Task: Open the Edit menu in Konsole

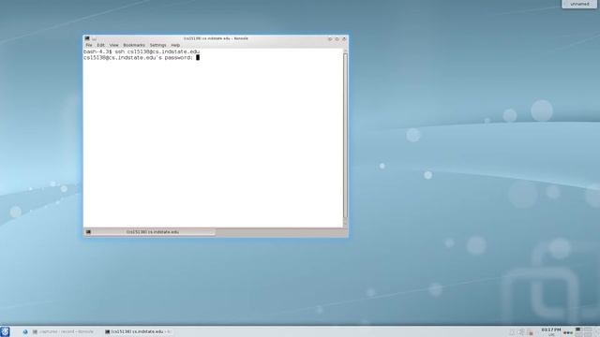Action: point(100,45)
